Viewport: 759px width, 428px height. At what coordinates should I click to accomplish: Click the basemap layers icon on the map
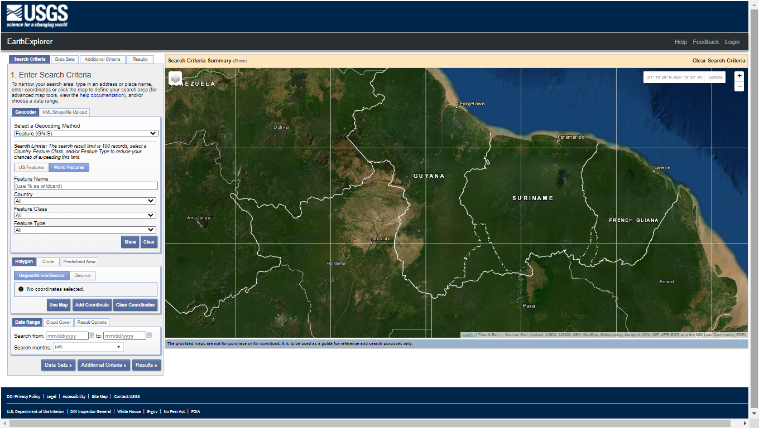click(175, 77)
